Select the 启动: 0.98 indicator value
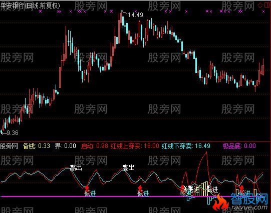The height and width of the screenshot is (213, 271). [95, 146]
